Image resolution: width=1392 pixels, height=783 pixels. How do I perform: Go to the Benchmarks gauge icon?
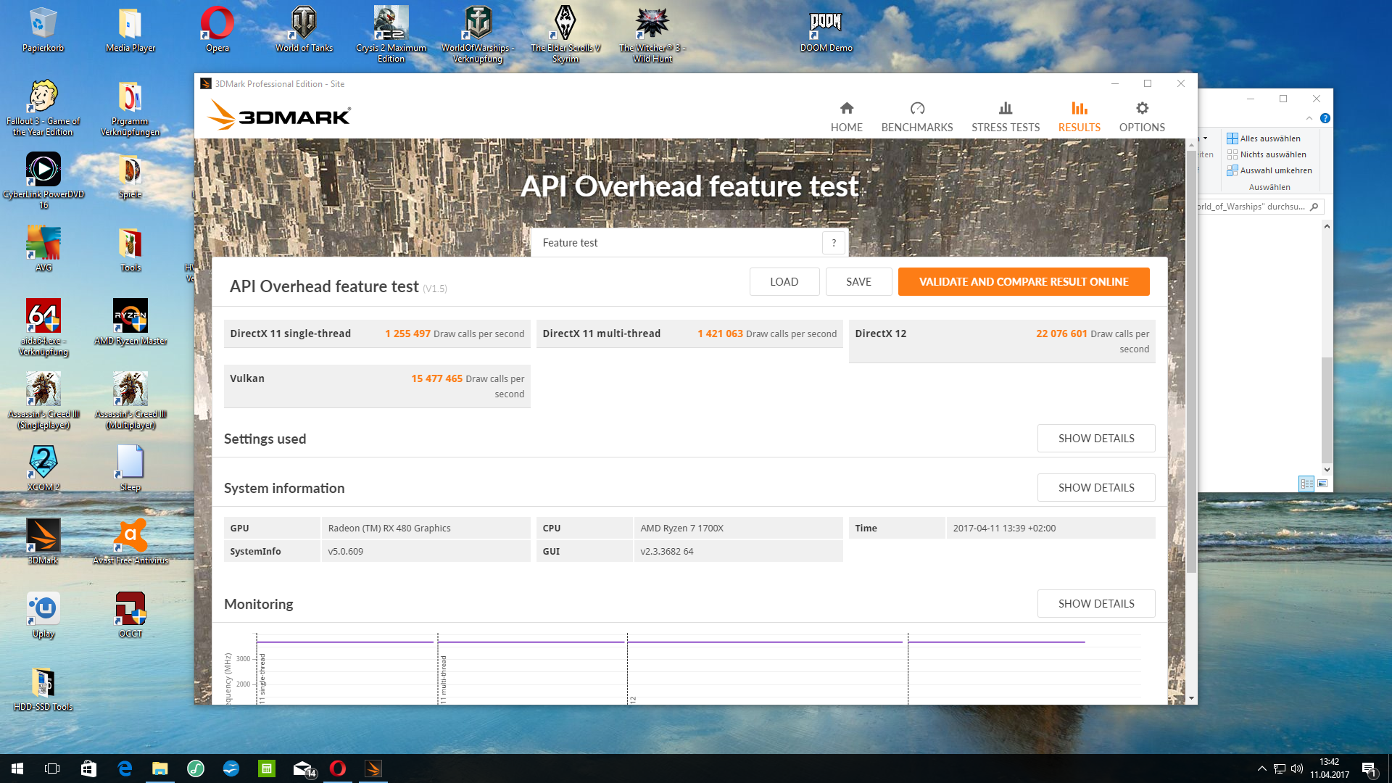917,109
